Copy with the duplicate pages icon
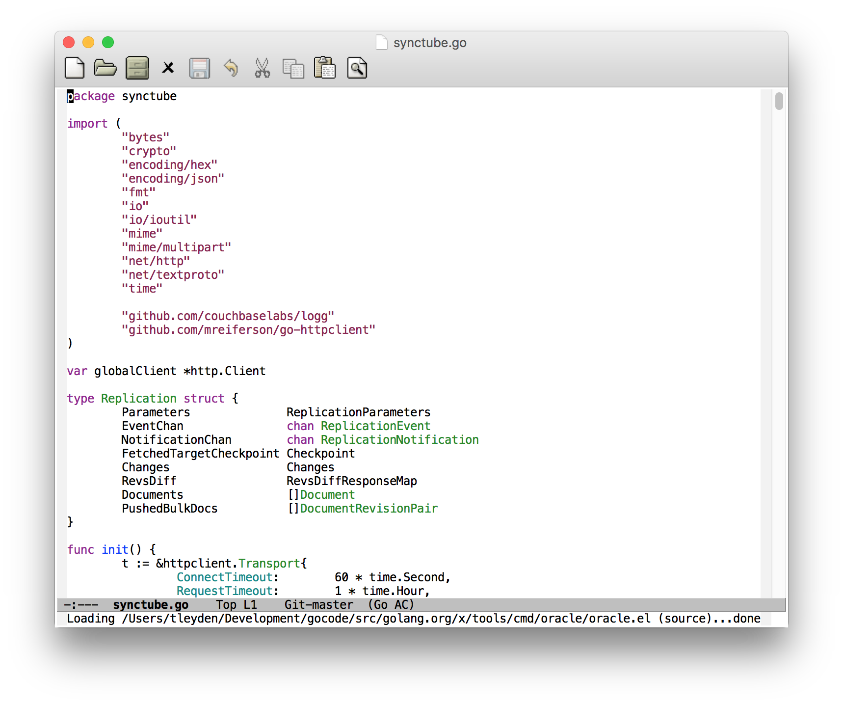 coord(293,68)
